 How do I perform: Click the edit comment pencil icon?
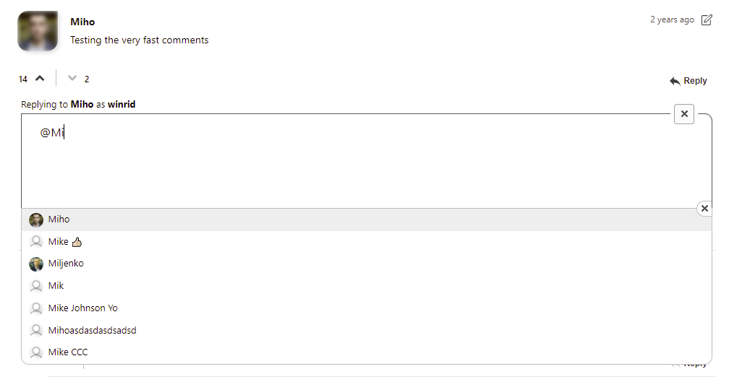click(x=707, y=20)
